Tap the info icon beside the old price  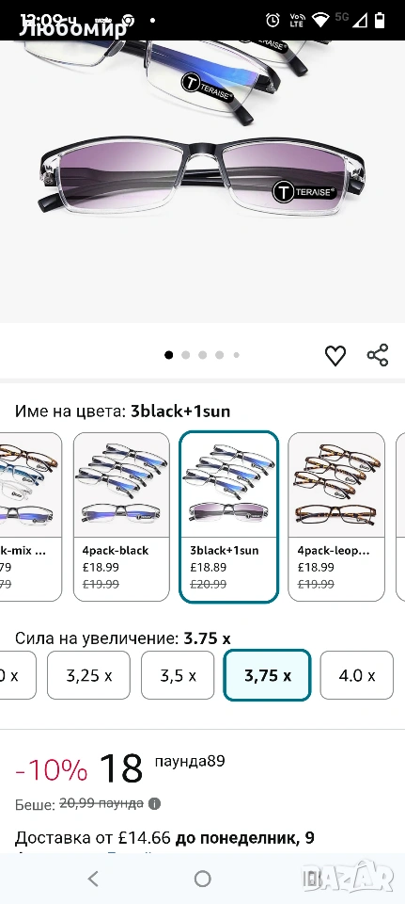(x=154, y=803)
